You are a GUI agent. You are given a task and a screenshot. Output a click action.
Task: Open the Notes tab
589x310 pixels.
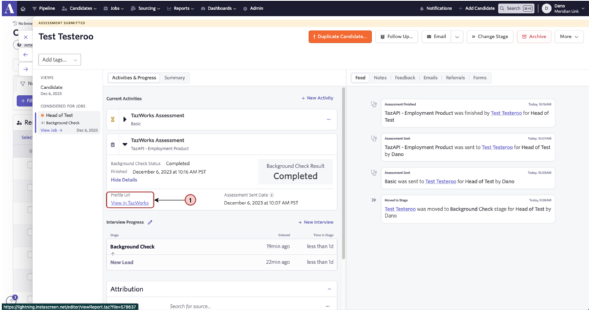pyautogui.click(x=380, y=78)
